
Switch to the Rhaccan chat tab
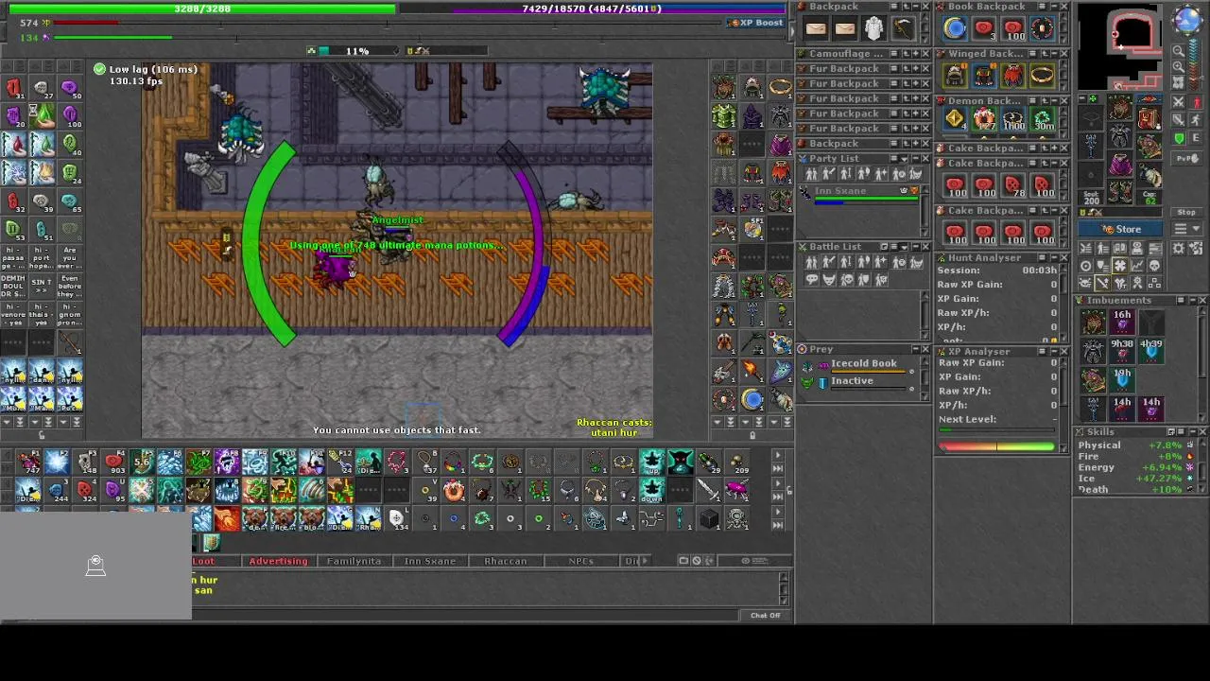[505, 561]
